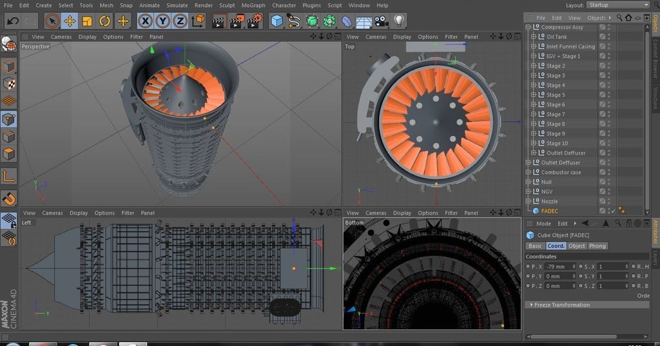Click Cameras in the Perspective viewport menu
Screen dimensions: 660x346
tap(61, 37)
